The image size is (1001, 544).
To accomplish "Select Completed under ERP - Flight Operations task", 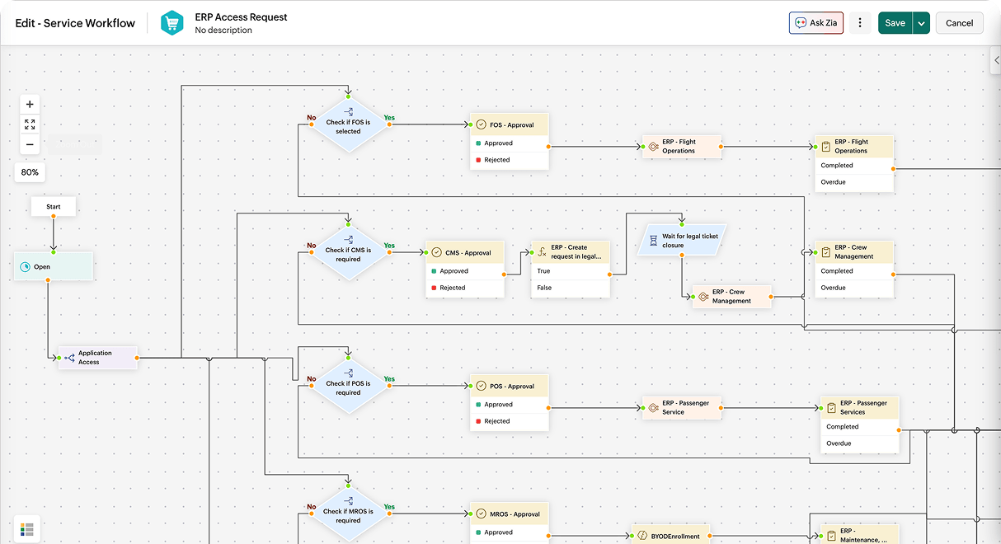I will (853, 165).
